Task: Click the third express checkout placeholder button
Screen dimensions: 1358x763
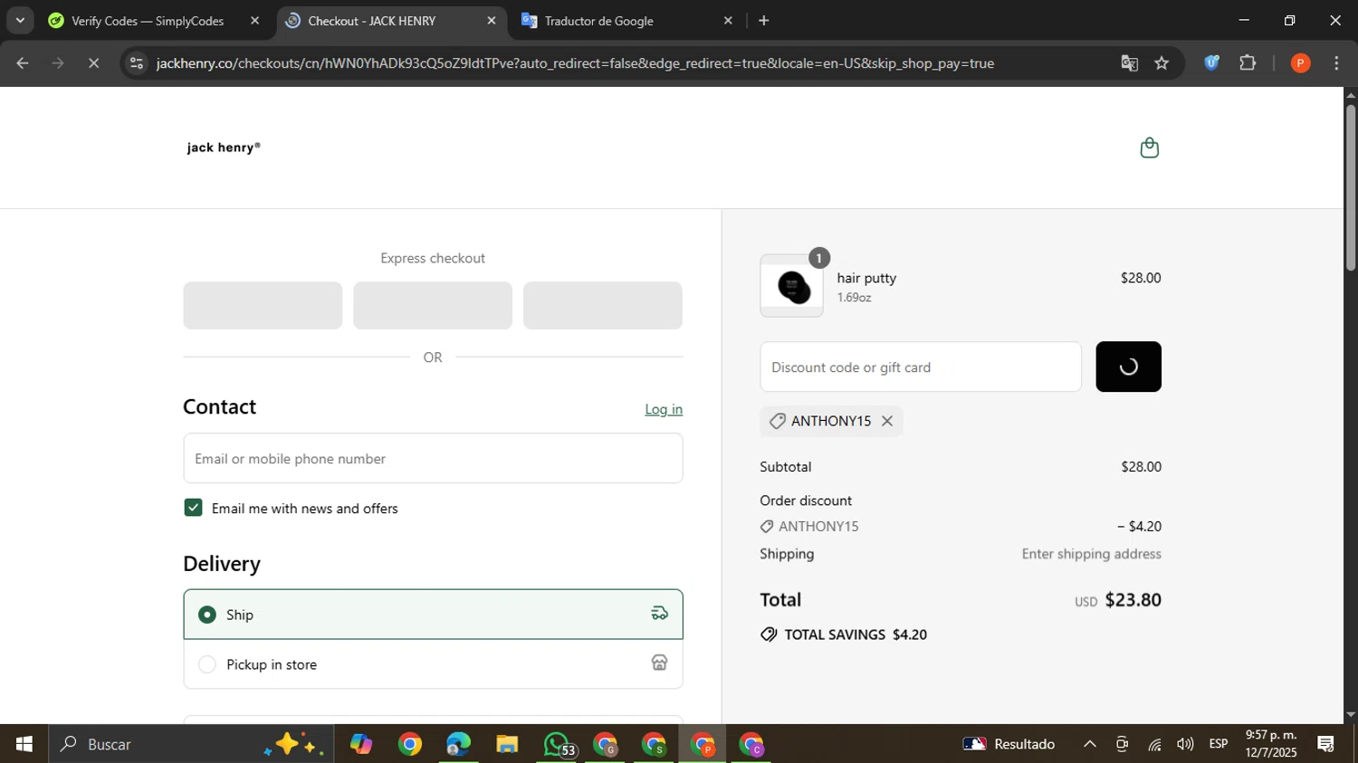Action: [x=603, y=305]
